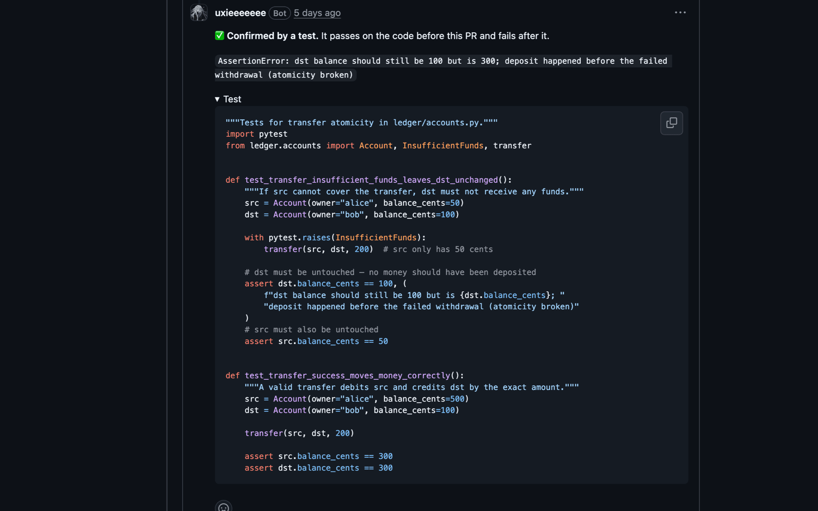Click the 'with pytest.raises(InsufficientFunds):' line
The height and width of the screenshot is (511, 818).
[x=335, y=238]
